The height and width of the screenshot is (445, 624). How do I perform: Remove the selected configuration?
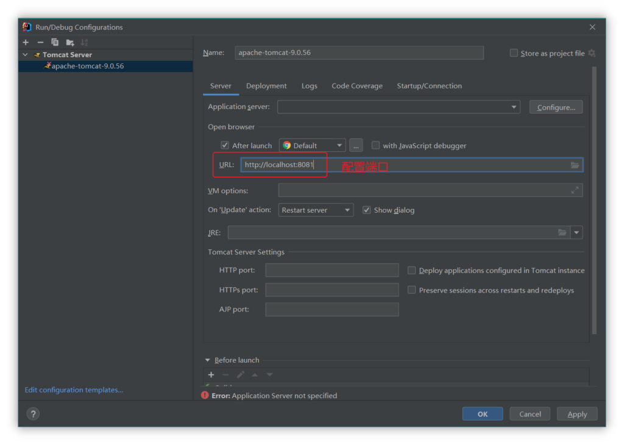[40, 42]
